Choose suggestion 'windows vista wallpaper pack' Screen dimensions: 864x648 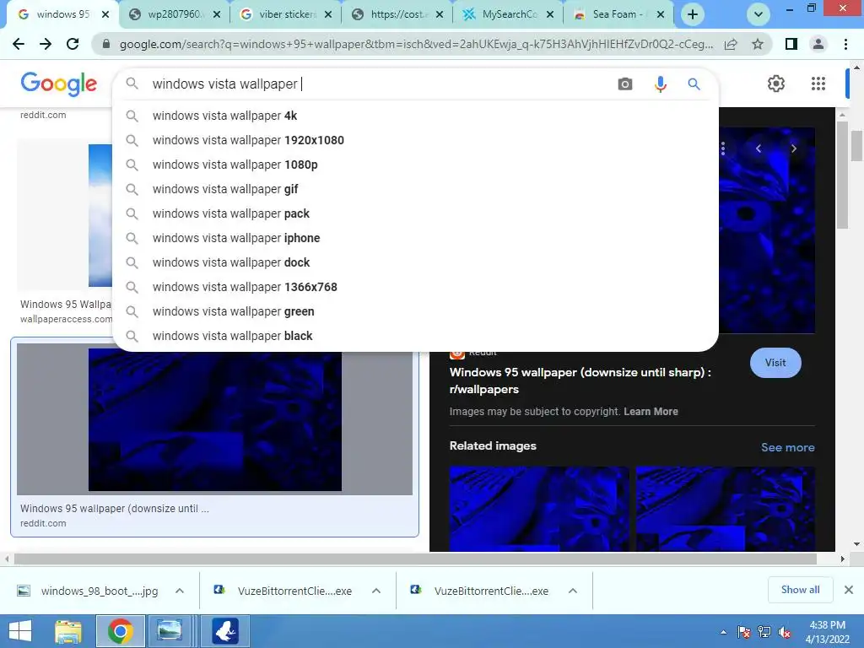click(x=415, y=213)
